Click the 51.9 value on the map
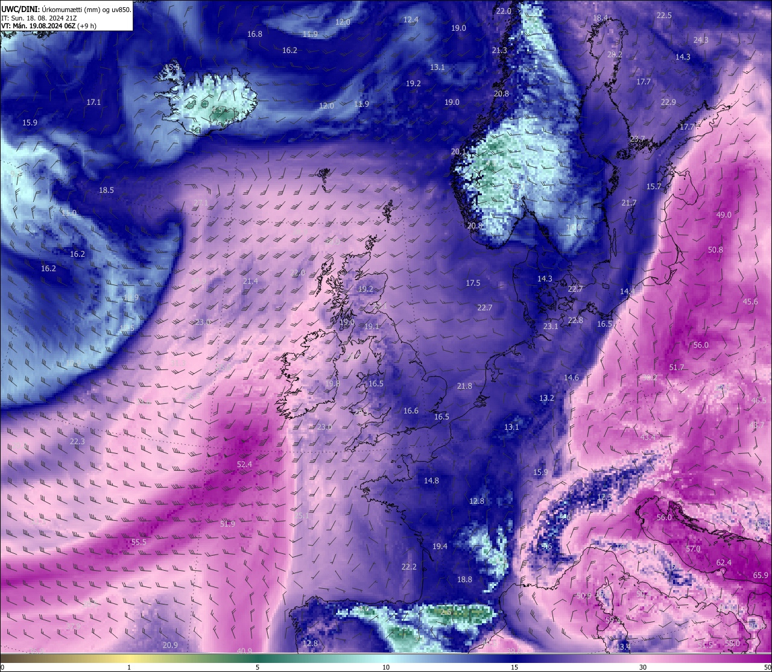This screenshot has height=672, width=772. 227,524
